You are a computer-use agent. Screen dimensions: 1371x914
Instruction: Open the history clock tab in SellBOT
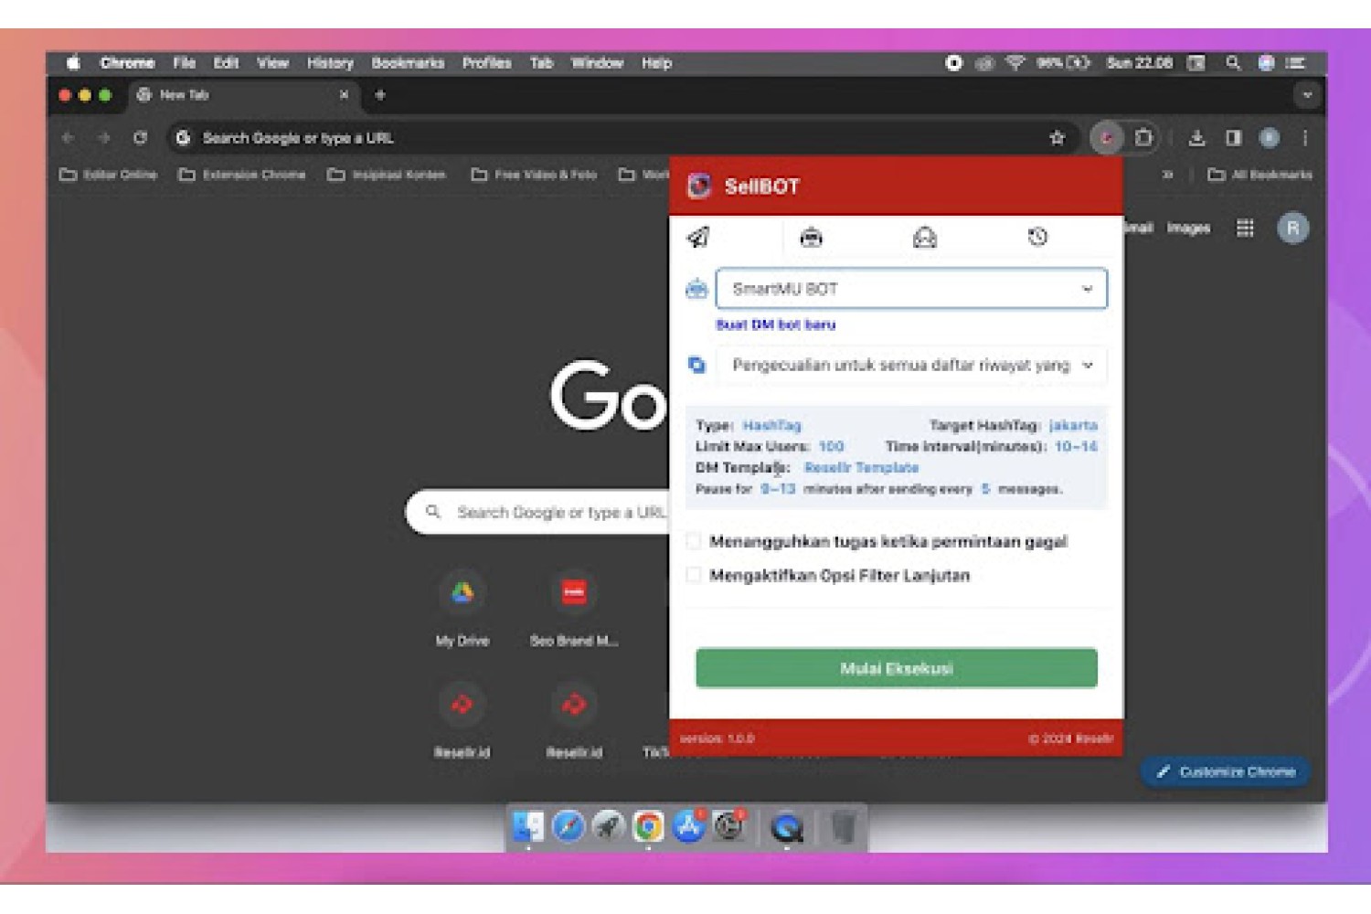pos(1037,238)
